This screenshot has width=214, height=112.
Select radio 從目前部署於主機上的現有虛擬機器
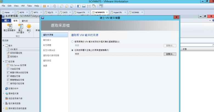click(x=72, y=50)
